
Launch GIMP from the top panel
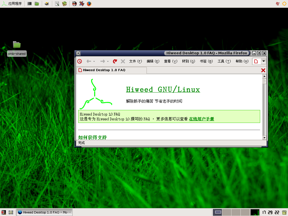[x=47, y=4]
